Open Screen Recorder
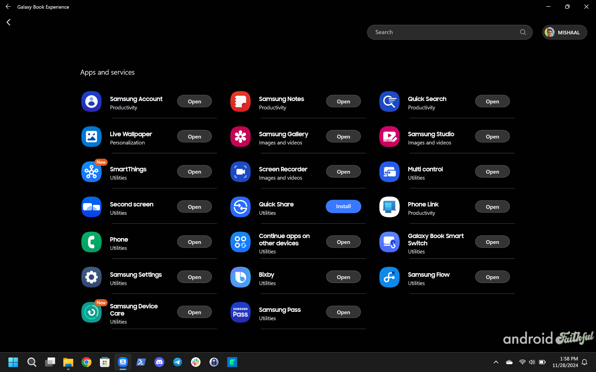Image resolution: width=596 pixels, height=372 pixels. (343, 171)
